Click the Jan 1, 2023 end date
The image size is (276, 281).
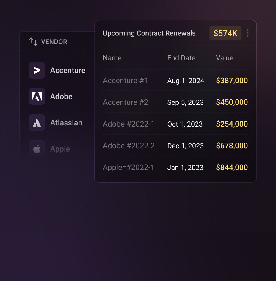[x=185, y=167]
